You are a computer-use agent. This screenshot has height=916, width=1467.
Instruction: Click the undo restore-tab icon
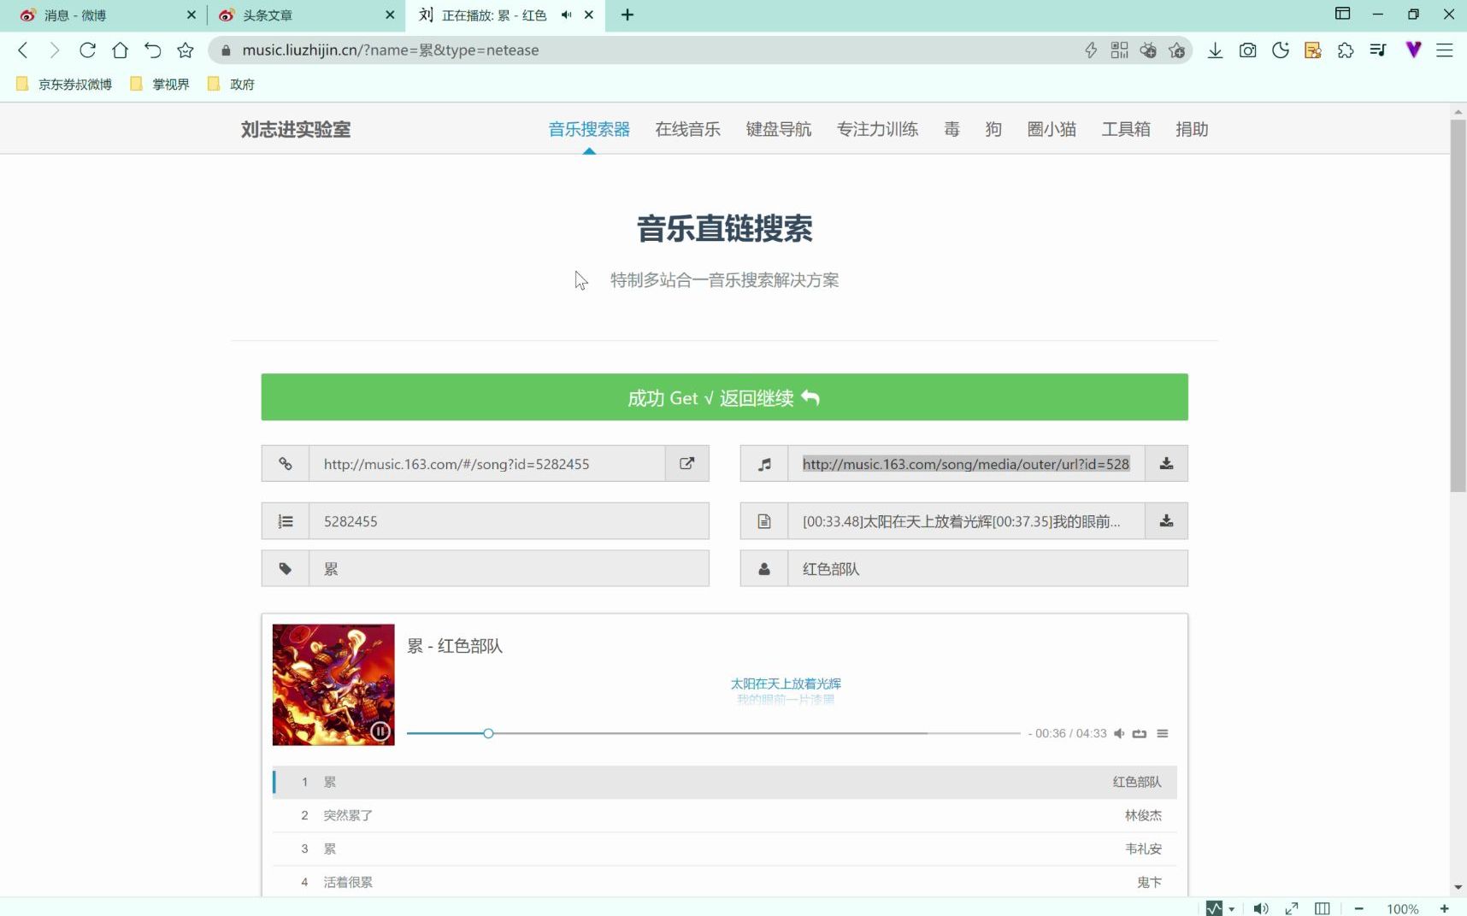[x=152, y=50]
